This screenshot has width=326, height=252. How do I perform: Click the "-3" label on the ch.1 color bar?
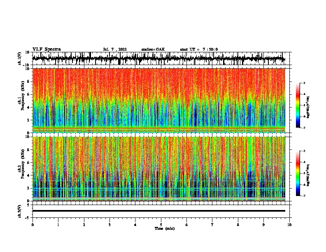pyautogui.click(x=303, y=83)
